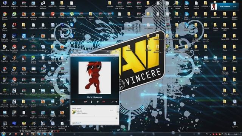Open Garry's Mod desktop icon

[x=24, y=37]
